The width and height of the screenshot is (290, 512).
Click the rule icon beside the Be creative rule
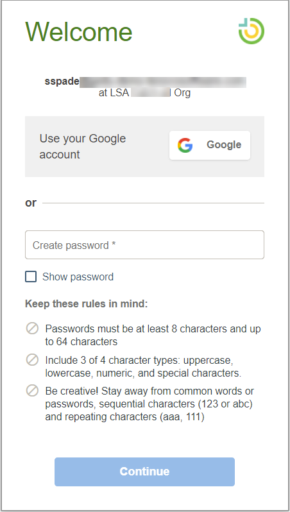click(32, 391)
